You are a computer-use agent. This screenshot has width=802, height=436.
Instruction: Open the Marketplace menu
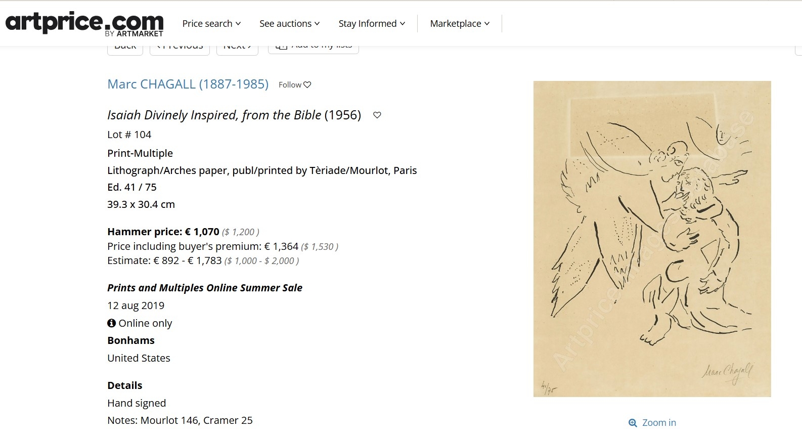(460, 24)
